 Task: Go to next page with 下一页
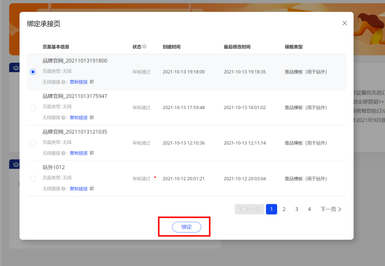pos(331,209)
